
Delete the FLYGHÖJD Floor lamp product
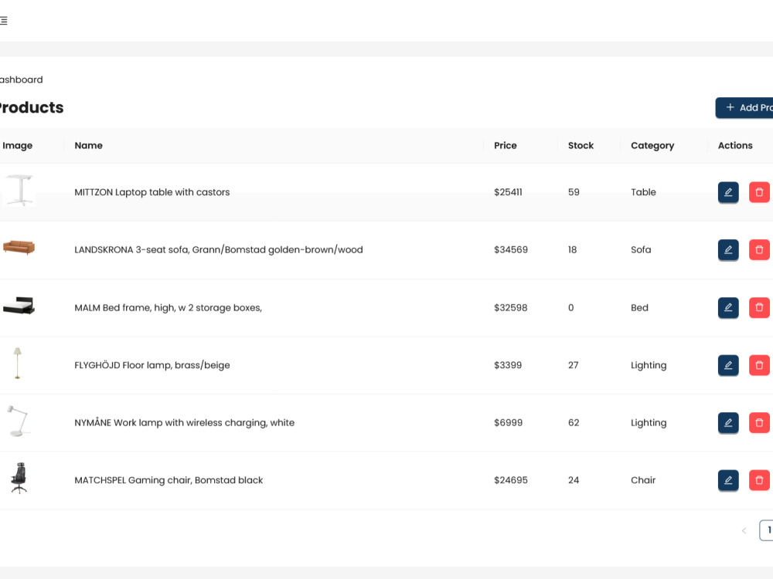[759, 365]
